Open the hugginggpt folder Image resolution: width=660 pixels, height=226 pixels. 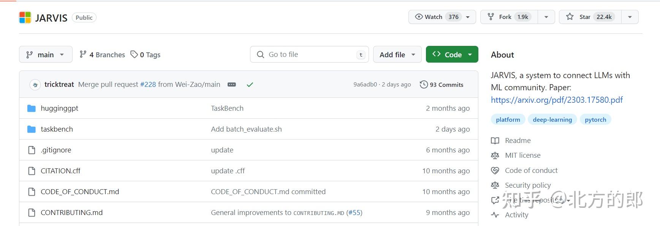(59, 108)
